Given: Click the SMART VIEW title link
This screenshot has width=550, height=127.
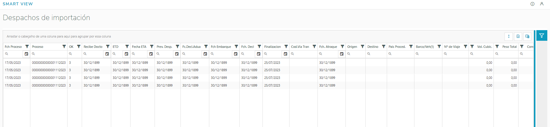Looking at the screenshot, I should point(18,4).
